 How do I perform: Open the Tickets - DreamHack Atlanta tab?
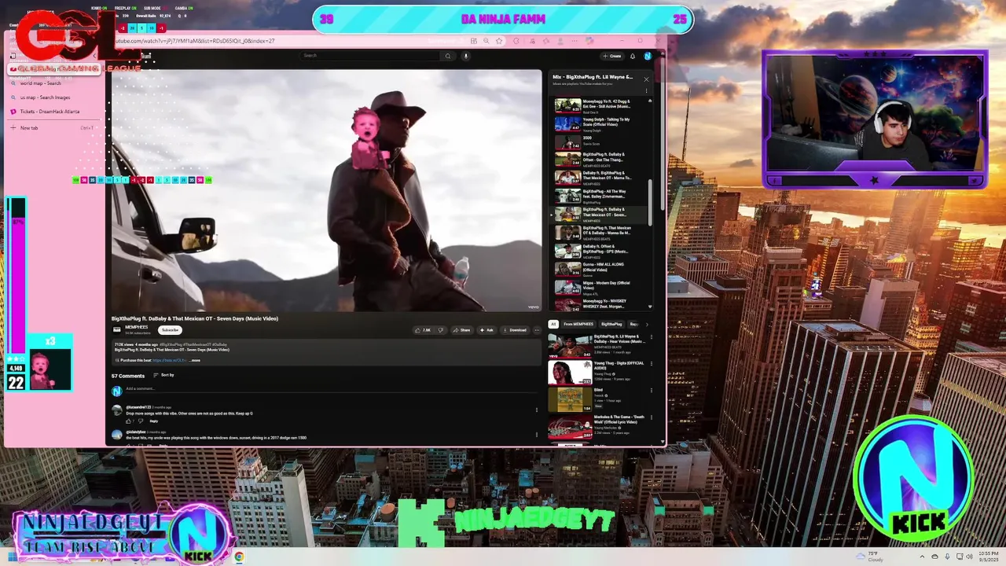coord(53,112)
